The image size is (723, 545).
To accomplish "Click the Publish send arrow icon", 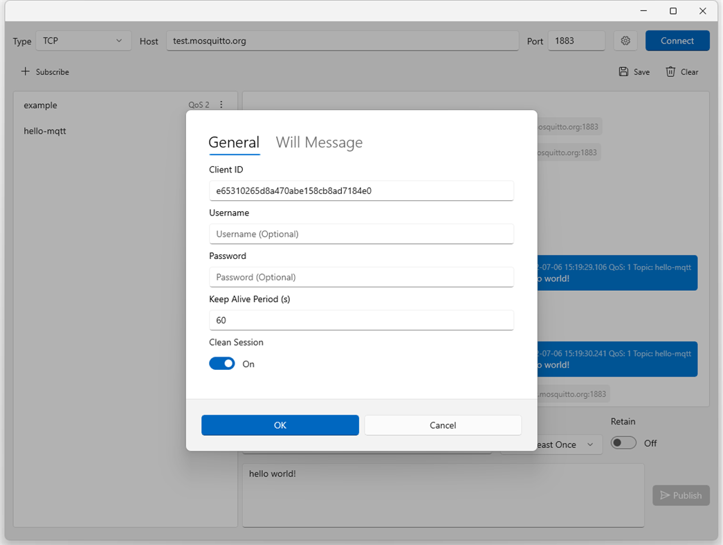I will pos(665,495).
